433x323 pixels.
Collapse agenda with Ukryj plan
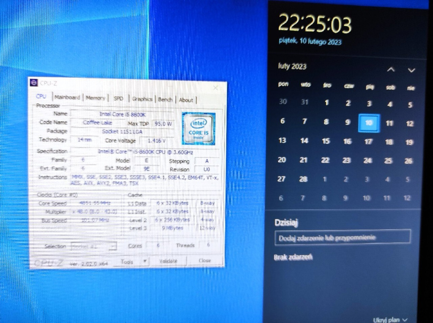[390, 320]
